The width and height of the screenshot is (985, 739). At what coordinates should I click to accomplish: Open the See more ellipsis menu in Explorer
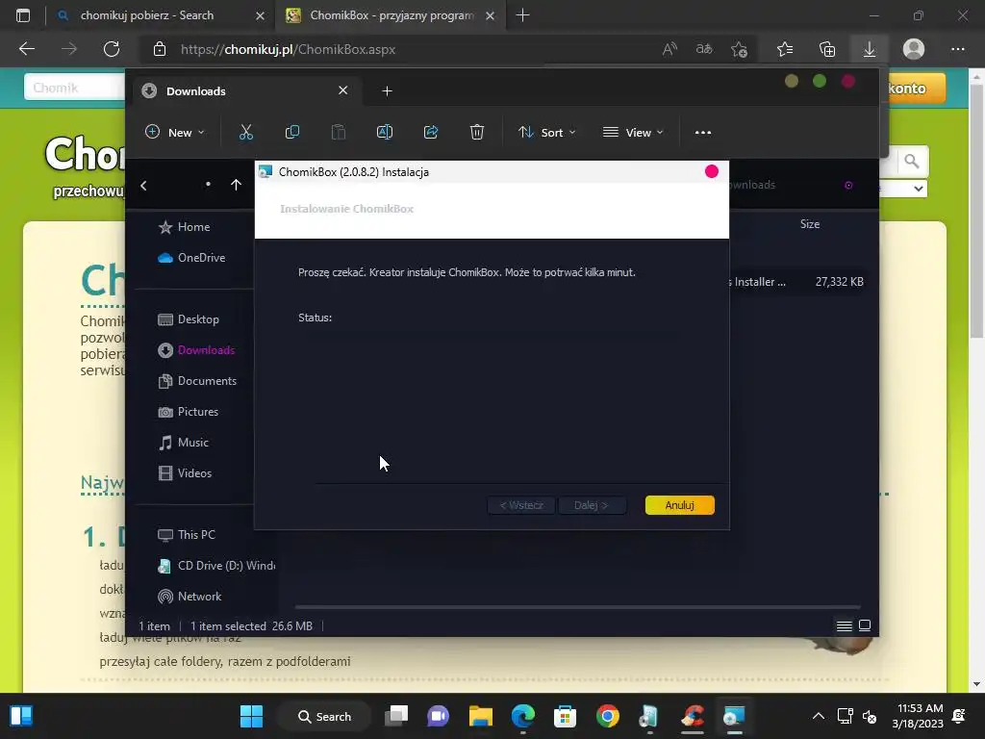703,133
